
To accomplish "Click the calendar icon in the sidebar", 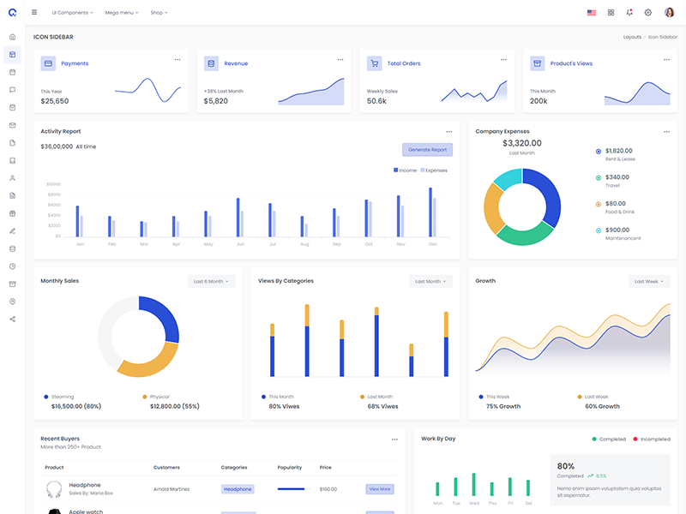I will (x=12, y=72).
